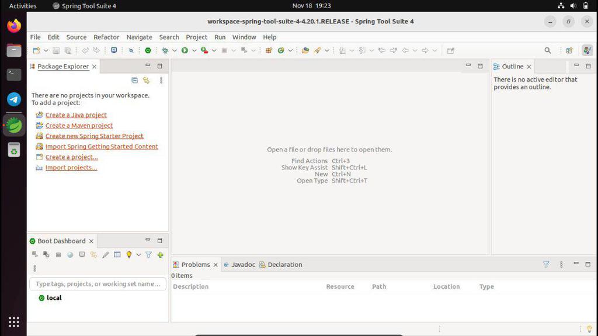This screenshot has width=598, height=336.
Task: Click the green Run button
Action: [x=185, y=50]
